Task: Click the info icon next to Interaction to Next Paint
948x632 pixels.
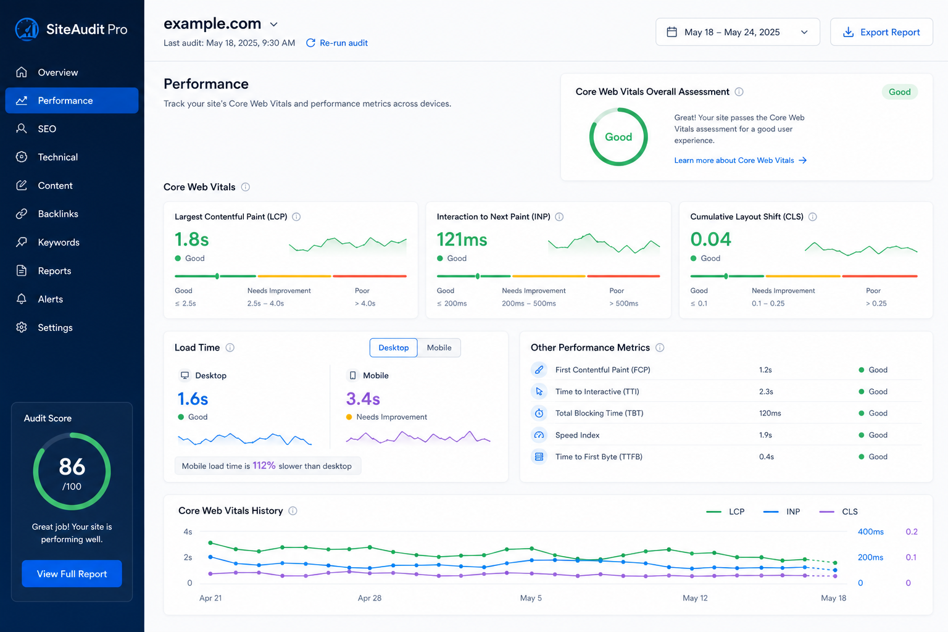Action: coord(559,217)
